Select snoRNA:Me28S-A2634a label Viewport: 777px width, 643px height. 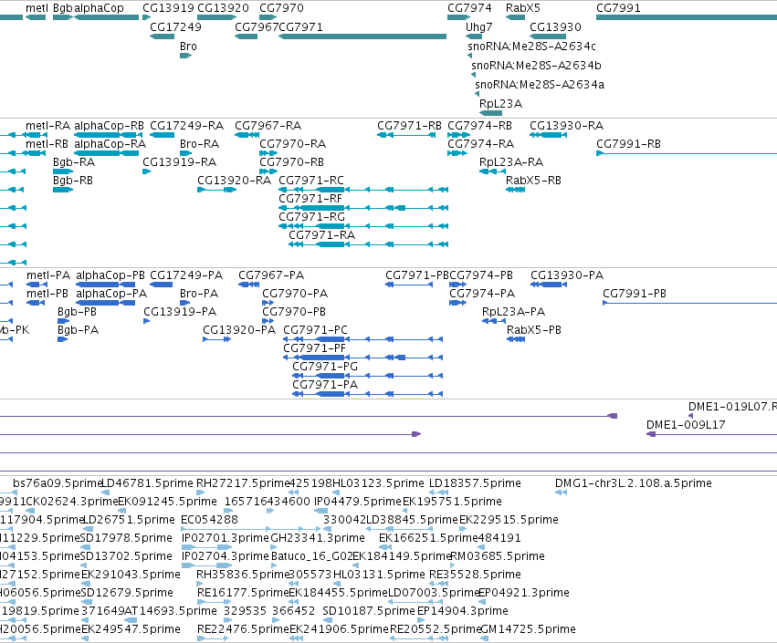point(540,85)
